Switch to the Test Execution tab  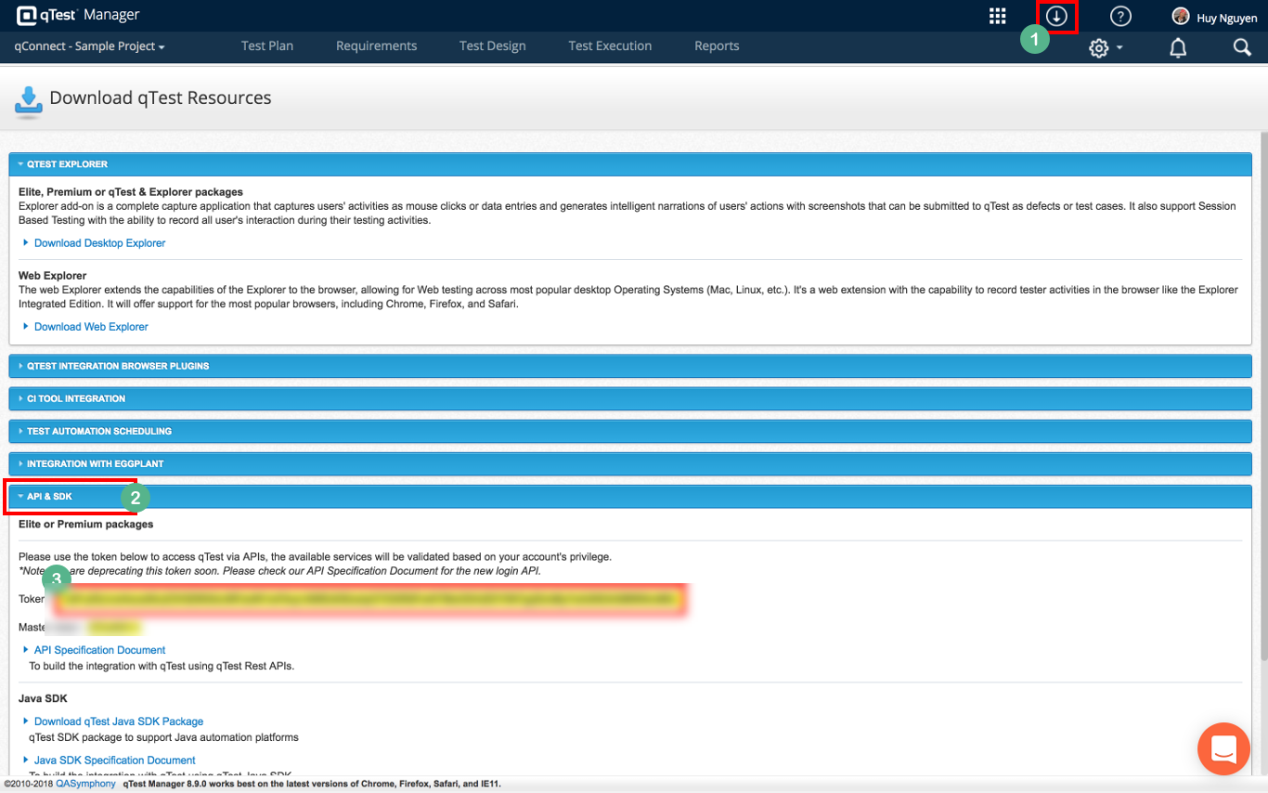pyautogui.click(x=610, y=45)
